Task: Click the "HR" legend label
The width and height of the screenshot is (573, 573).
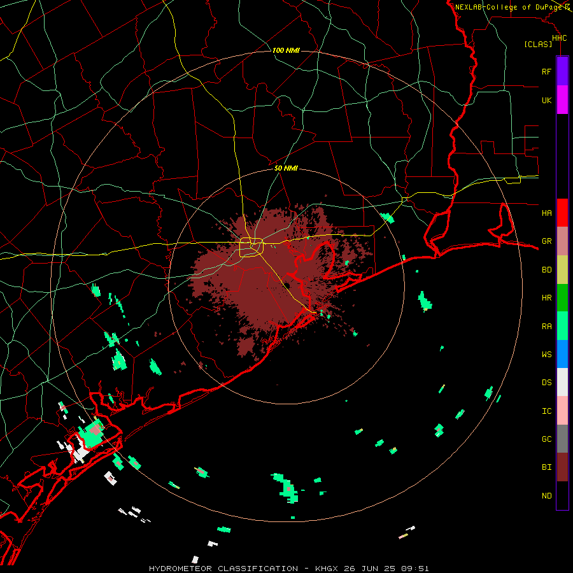Action: [x=546, y=298]
